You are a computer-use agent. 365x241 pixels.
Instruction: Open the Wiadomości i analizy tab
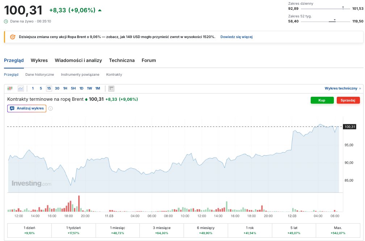pos(78,61)
